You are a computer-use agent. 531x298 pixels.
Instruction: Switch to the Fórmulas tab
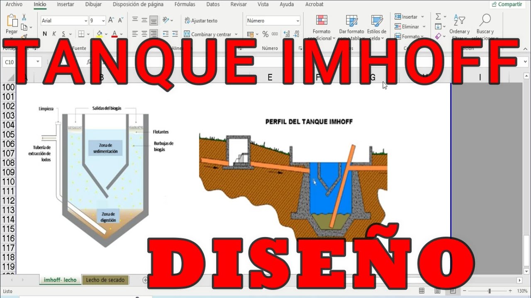point(185,4)
